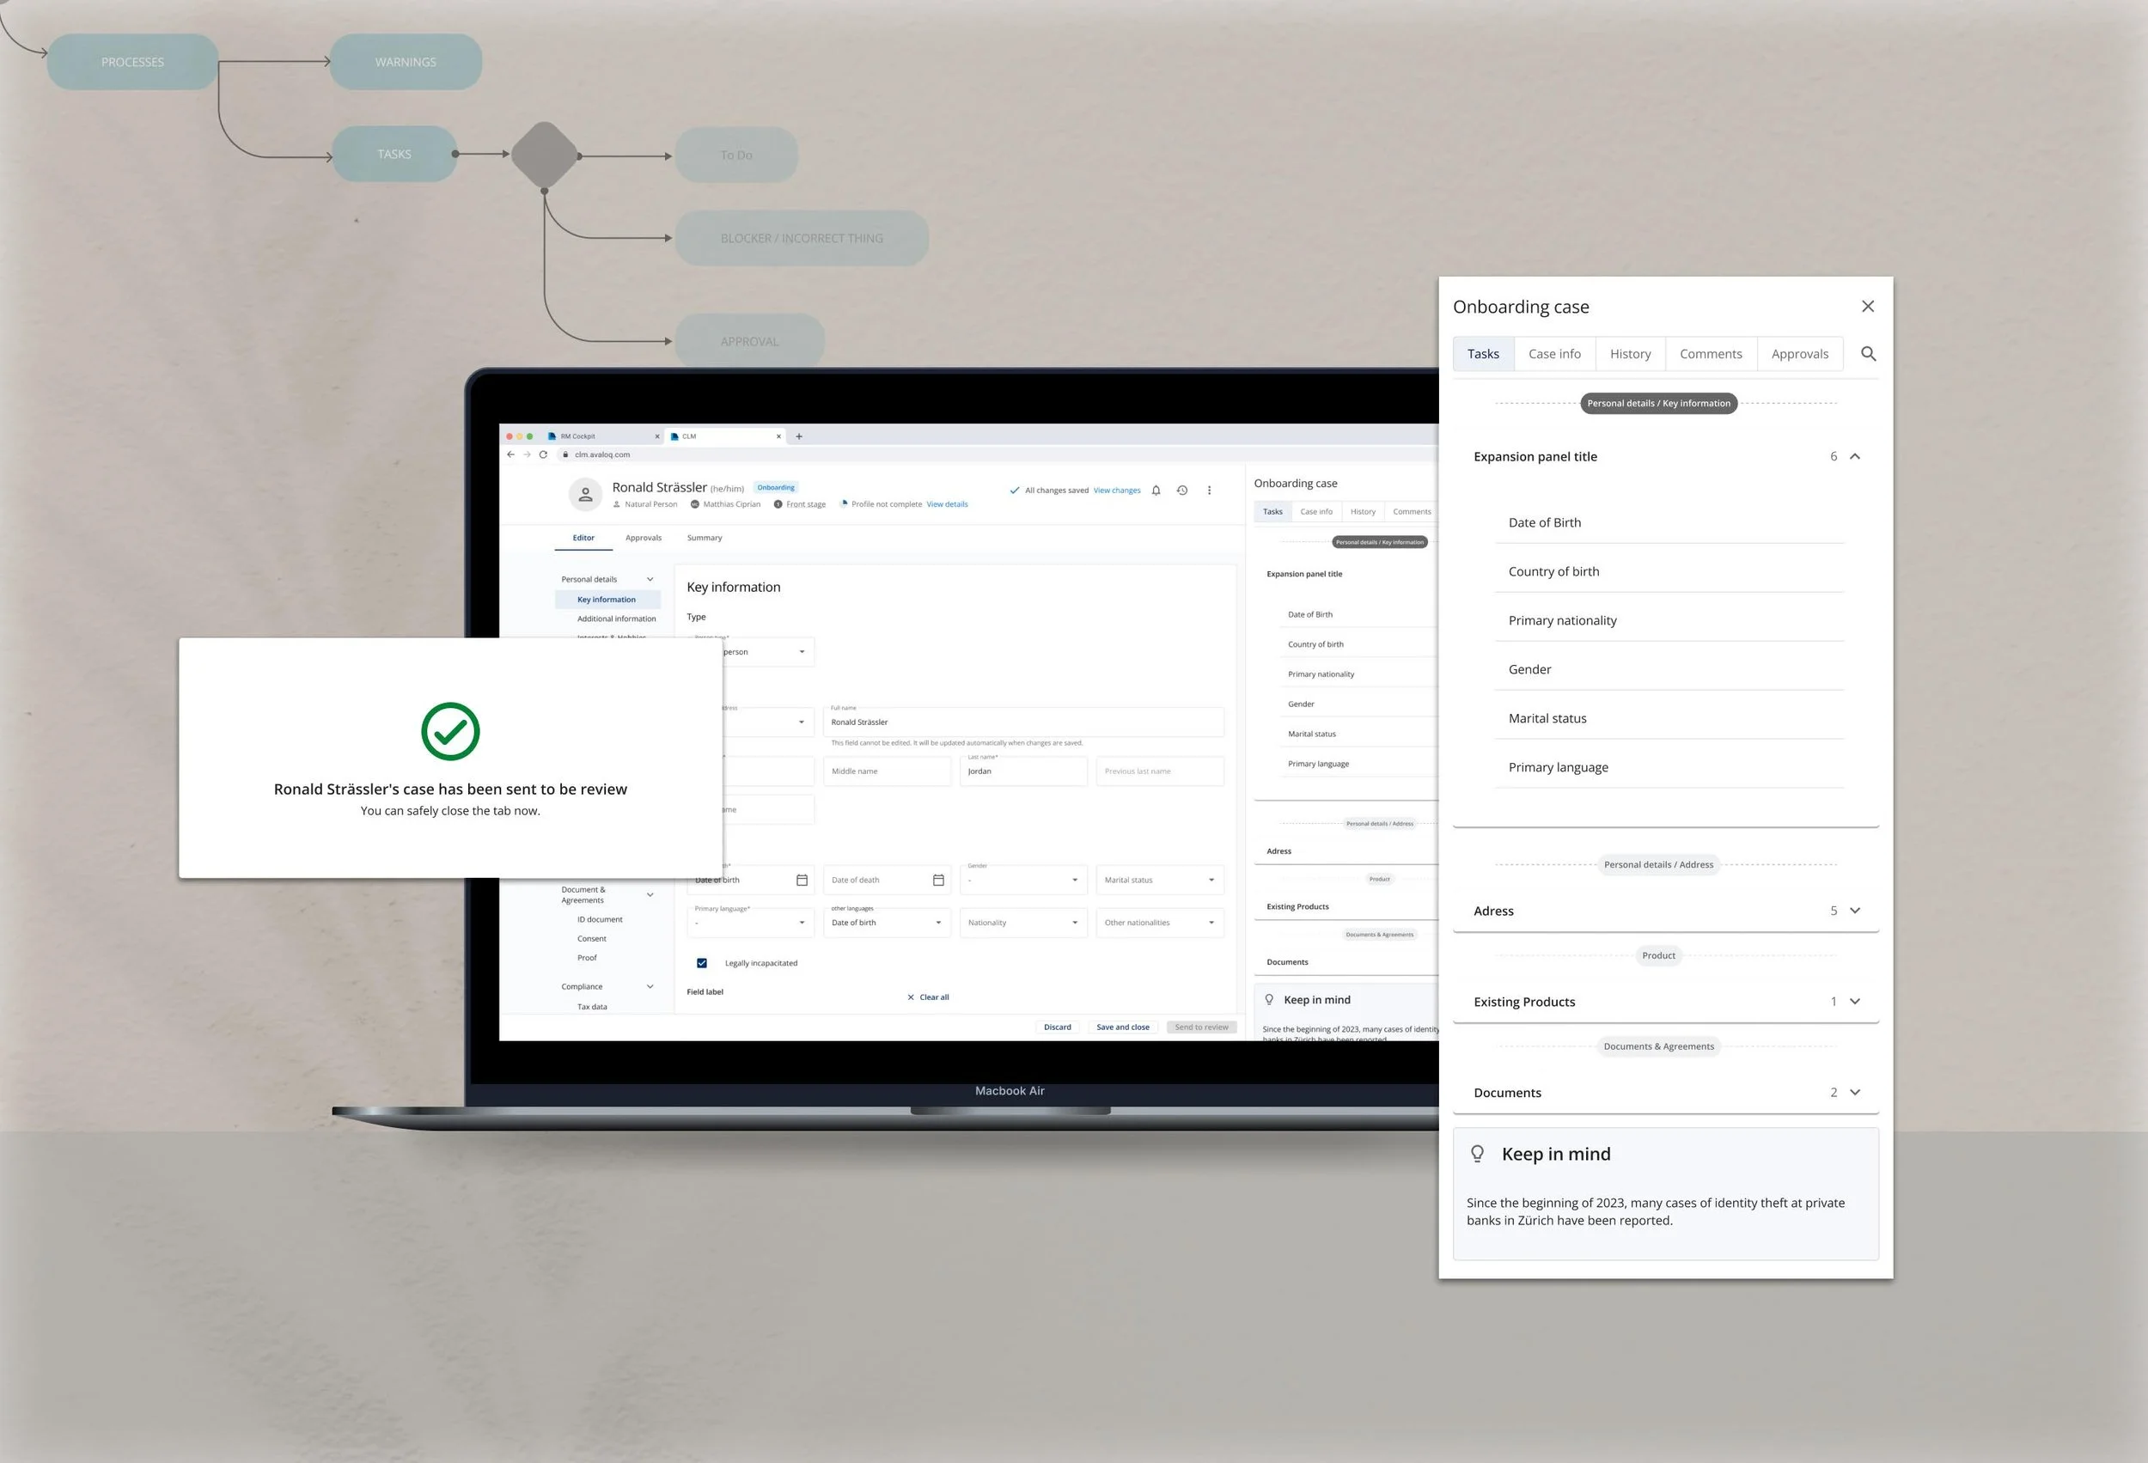The image size is (2148, 1463).
Task: Switch to the Case info tab
Action: click(1553, 354)
